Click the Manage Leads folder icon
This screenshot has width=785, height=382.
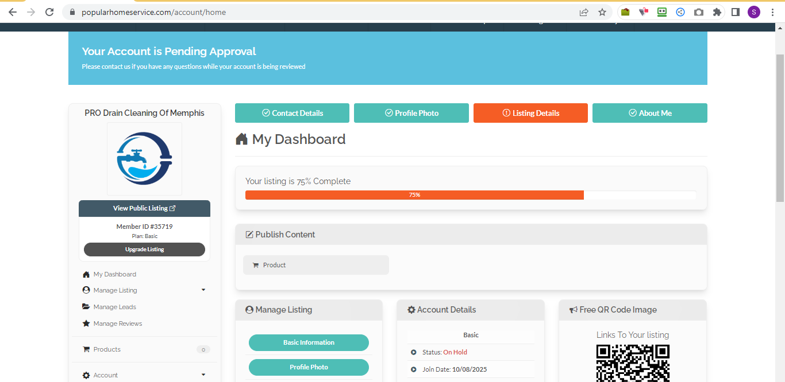[x=86, y=307]
